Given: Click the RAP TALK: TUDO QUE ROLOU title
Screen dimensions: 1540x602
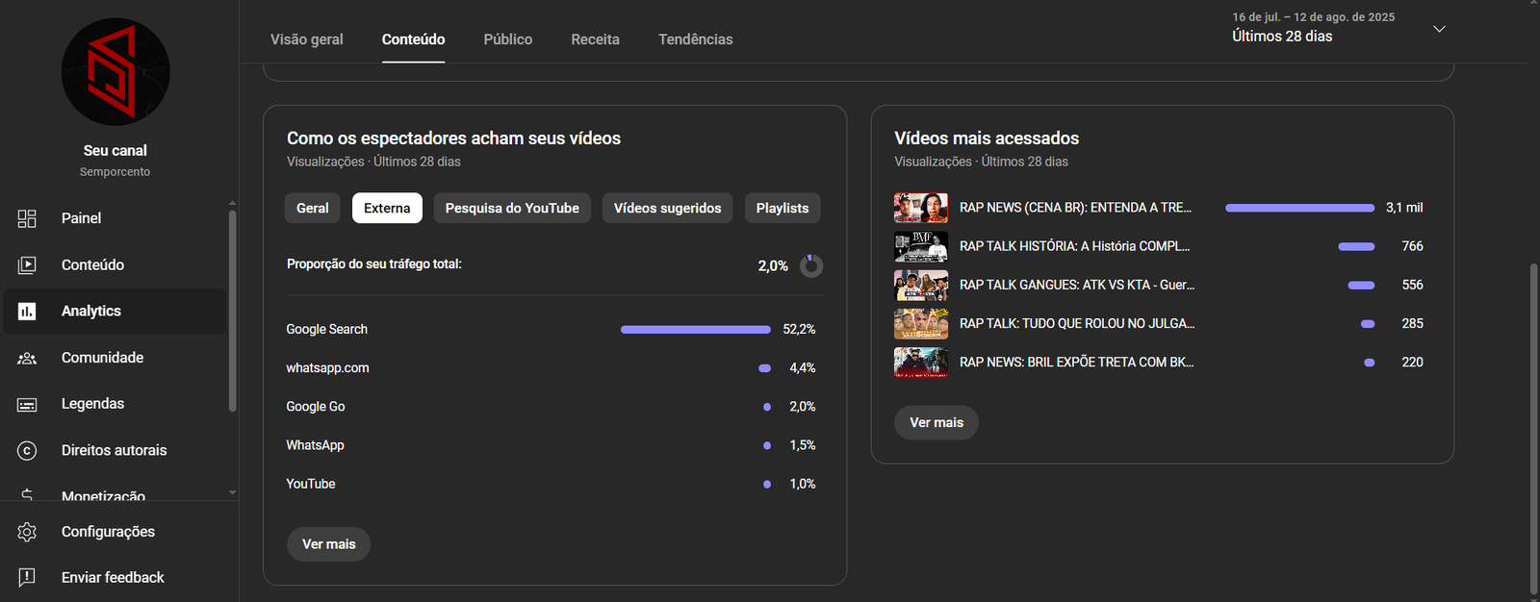Looking at the screenshot, I should [x=1077, y=323].
